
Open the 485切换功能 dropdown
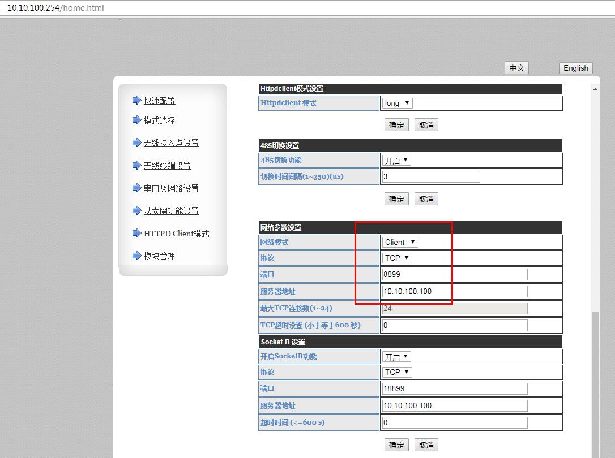396,161
